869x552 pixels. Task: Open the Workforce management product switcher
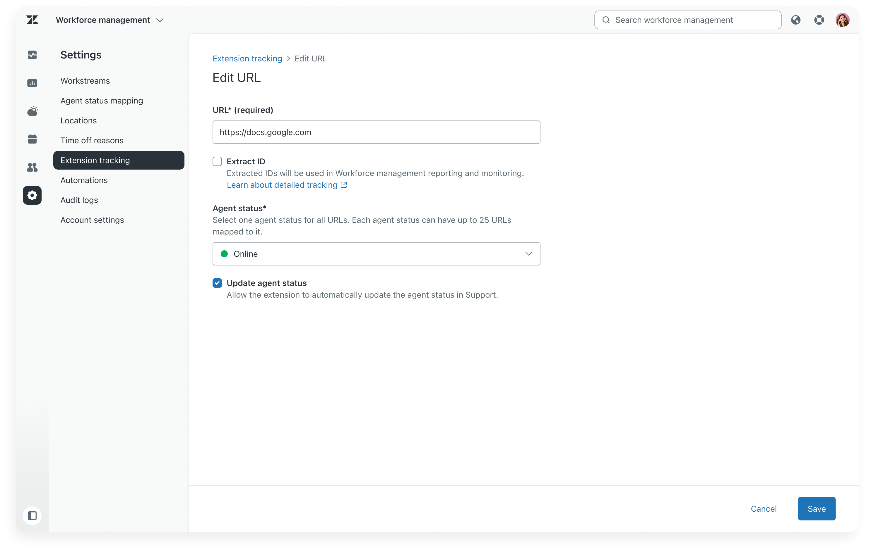coord(110,20)
